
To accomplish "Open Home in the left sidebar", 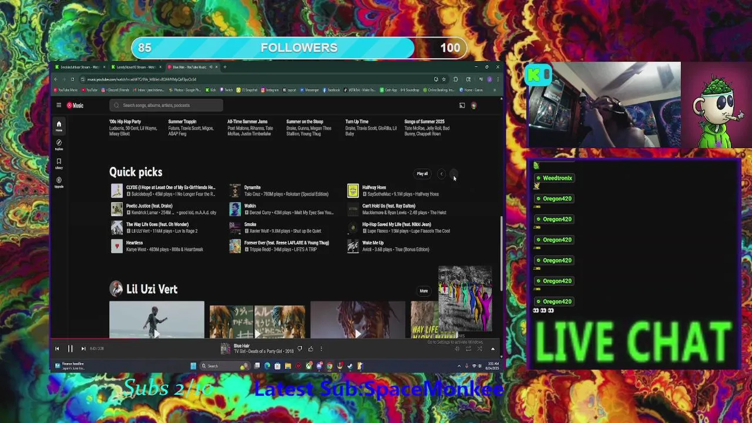I will pyautogui.click(x=59, y=126).
